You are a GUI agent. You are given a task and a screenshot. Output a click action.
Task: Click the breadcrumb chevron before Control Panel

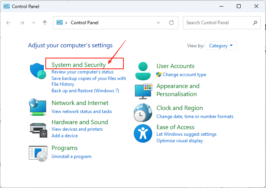point(66,23)
